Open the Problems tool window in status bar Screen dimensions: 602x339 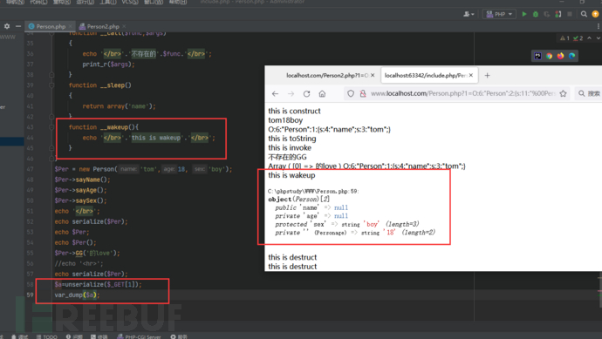click(x=74, y=336)
